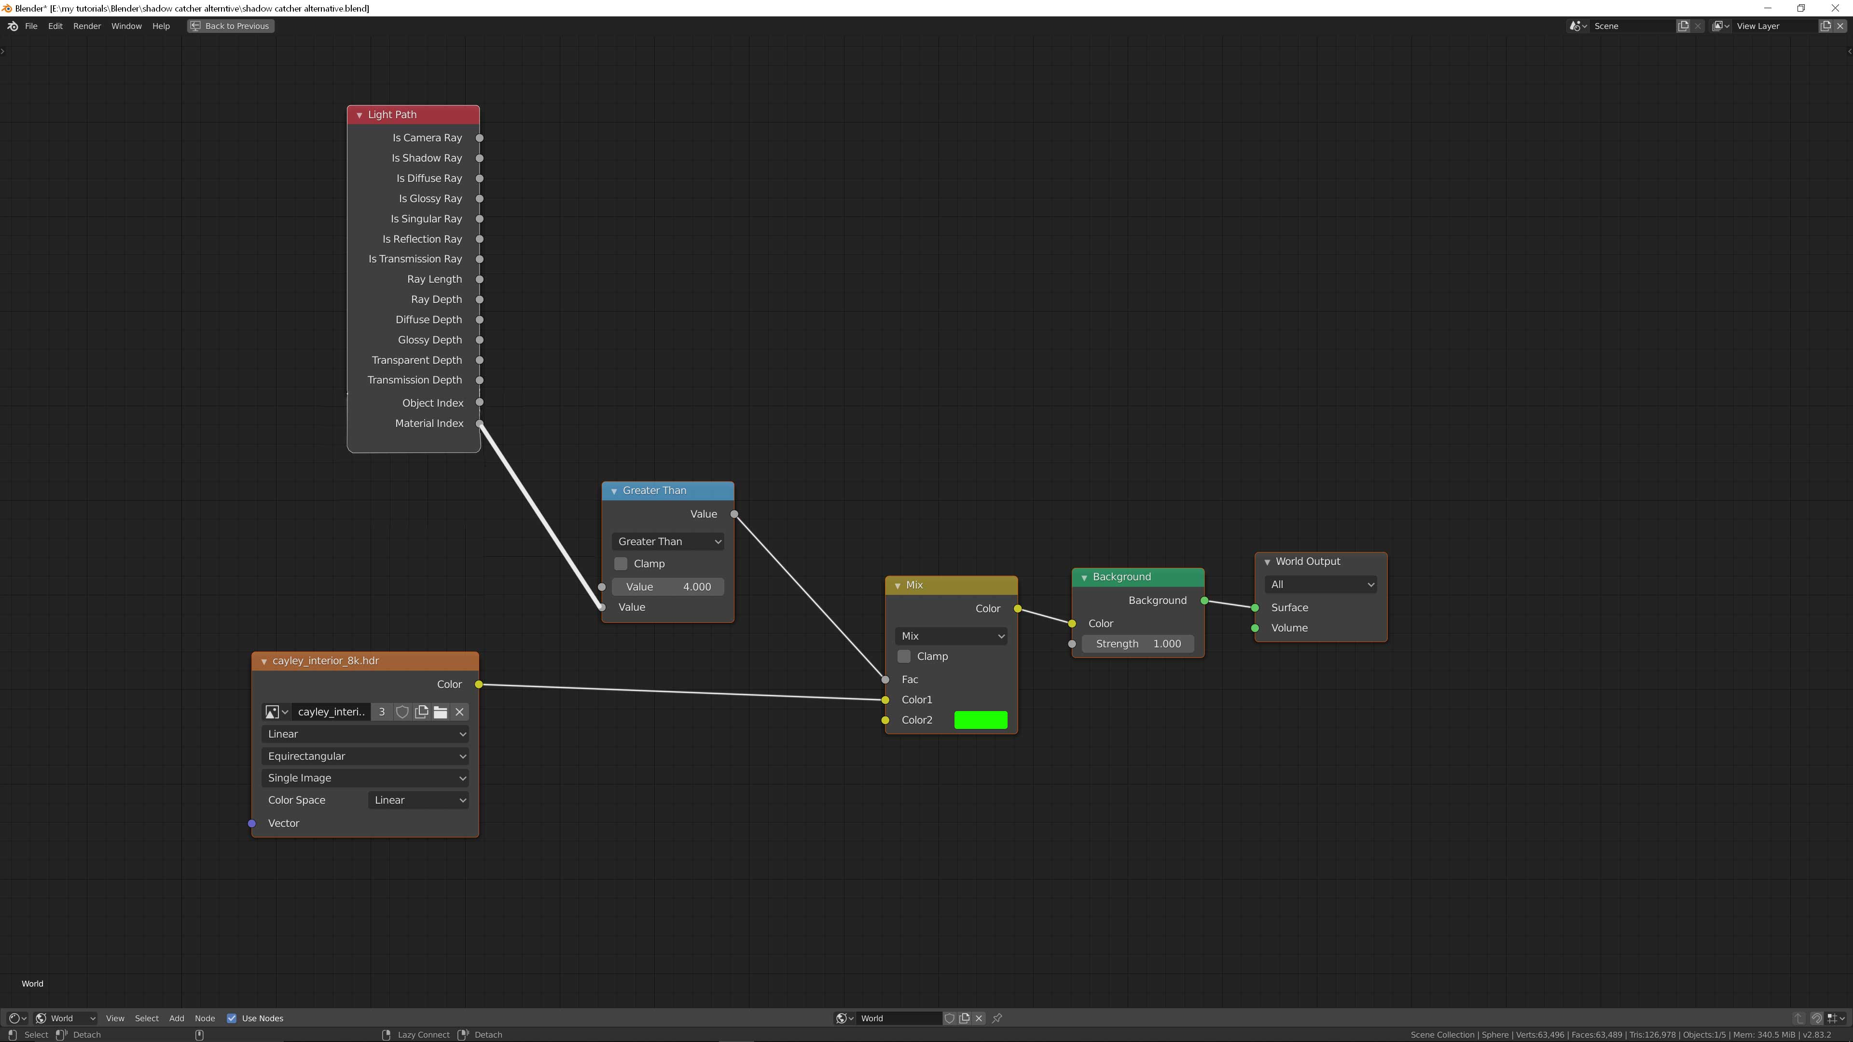Screen dimensions: 1853x1042
Task: Toggle the Use Nodes checkbox
Action: click(x=232, y=1018)
